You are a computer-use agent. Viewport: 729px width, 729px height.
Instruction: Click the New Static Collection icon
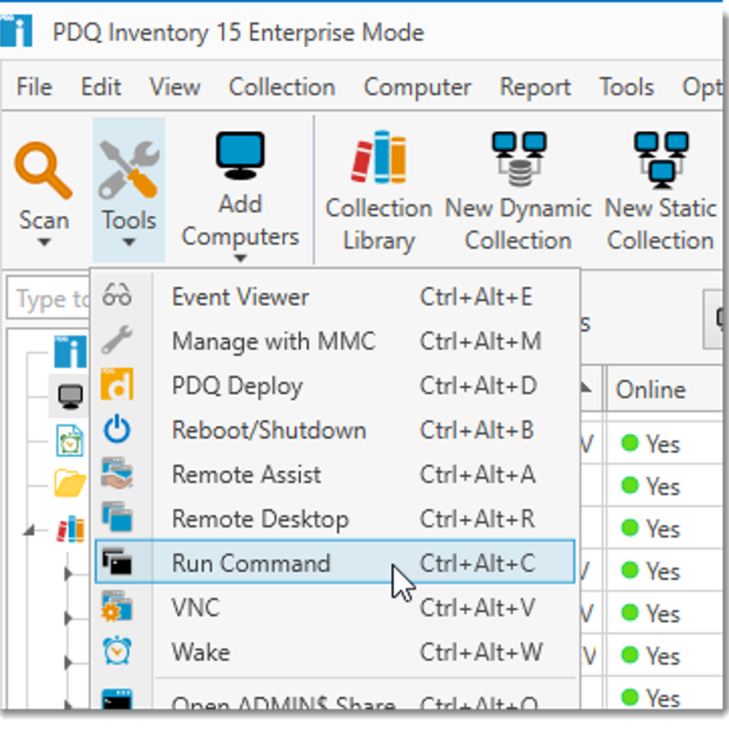pyautogui.click(x=661, y=160)
